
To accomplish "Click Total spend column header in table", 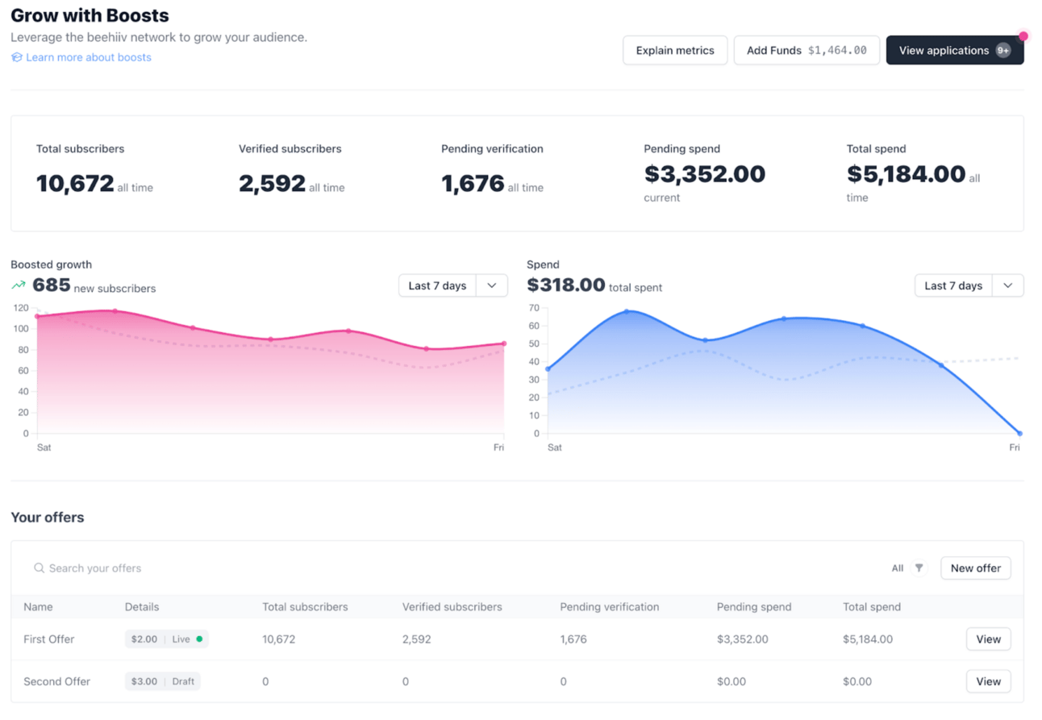I will 872,607.
